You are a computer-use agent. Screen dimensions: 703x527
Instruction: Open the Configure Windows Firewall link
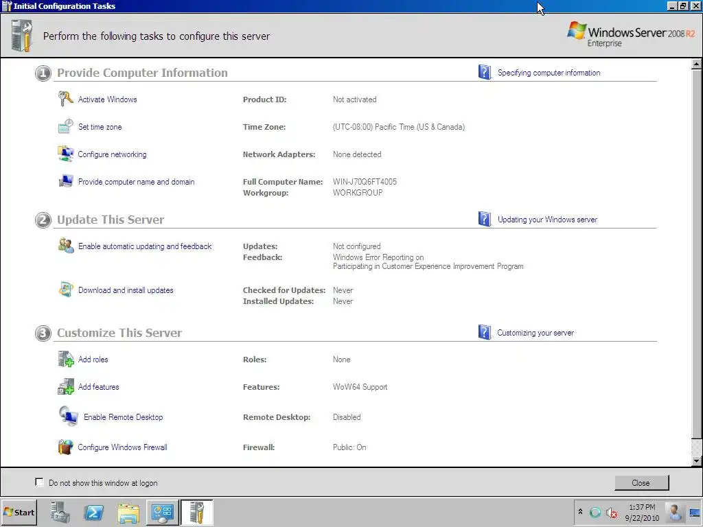tap(122, 447)
